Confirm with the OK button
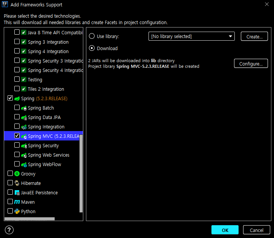This screenshot has height=238, width=274. tap(225, 230)
